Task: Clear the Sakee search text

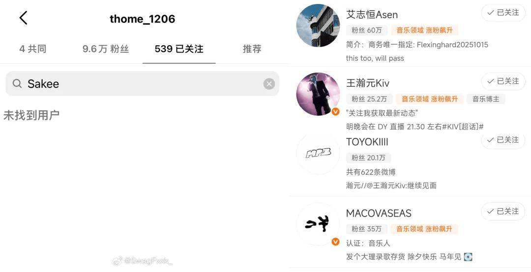Action: (x=269, y=83)
